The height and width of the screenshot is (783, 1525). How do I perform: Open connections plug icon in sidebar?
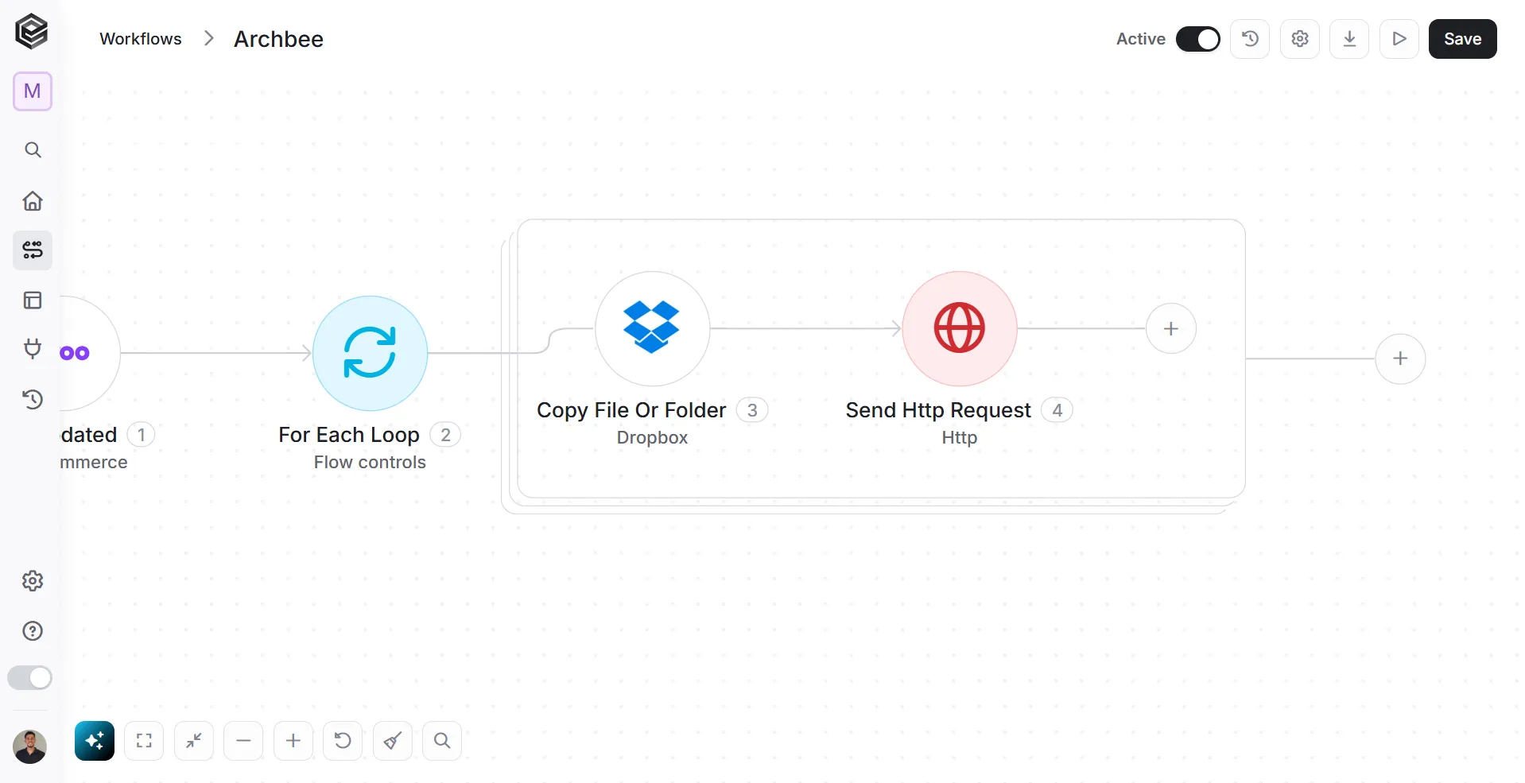[33, 349]
